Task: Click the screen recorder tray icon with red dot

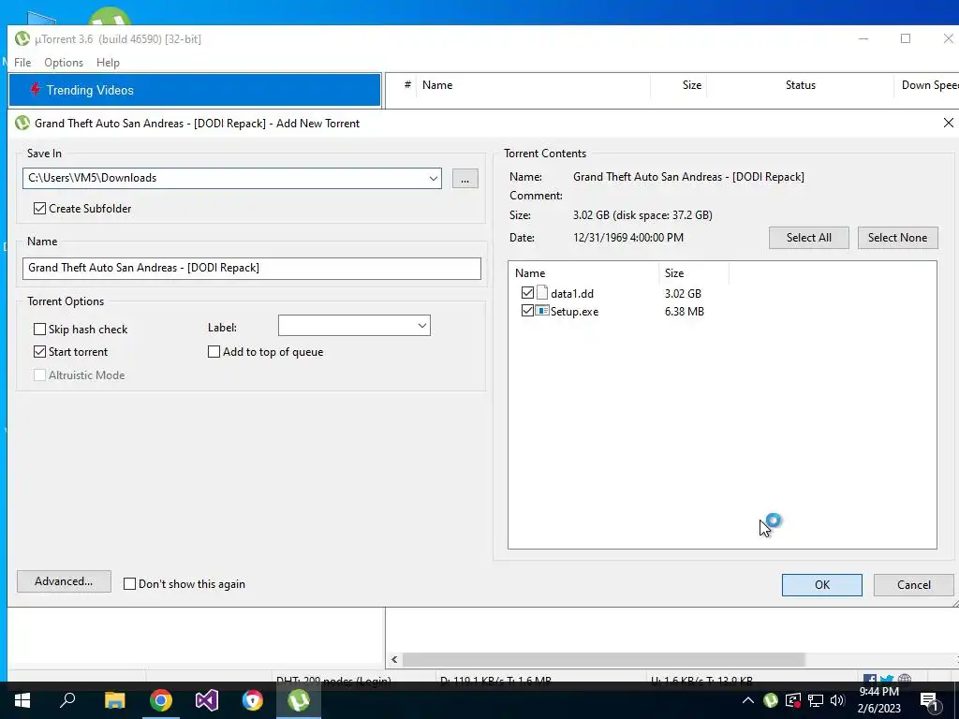Action: click(793, 700)
